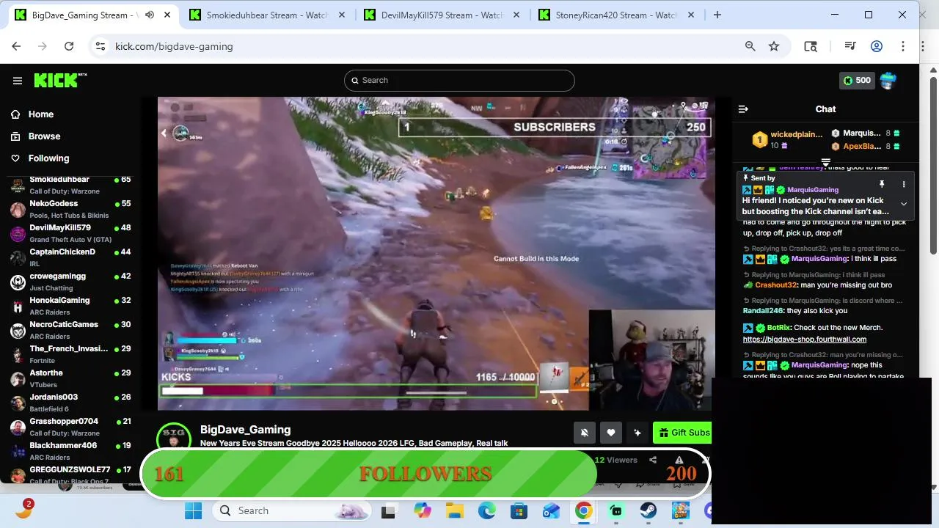Open Smokieduhbear channel in sidebar
This screenshot has height=528, width=939.
70,185
